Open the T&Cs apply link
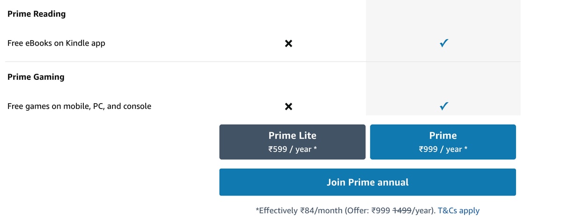Image resolution: width=562 pixels, height=224 pixels. pyautogui.click(x=458, y=210)
